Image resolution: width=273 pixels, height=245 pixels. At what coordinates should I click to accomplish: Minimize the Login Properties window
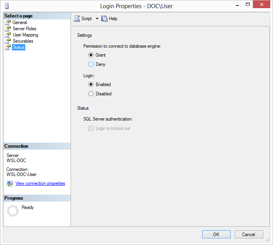[237, 5]
